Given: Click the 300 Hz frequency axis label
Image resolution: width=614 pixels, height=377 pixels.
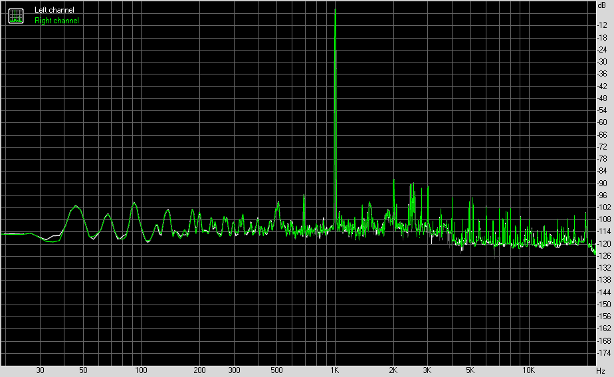Looking at the screenshot, I should click(234, 370).
